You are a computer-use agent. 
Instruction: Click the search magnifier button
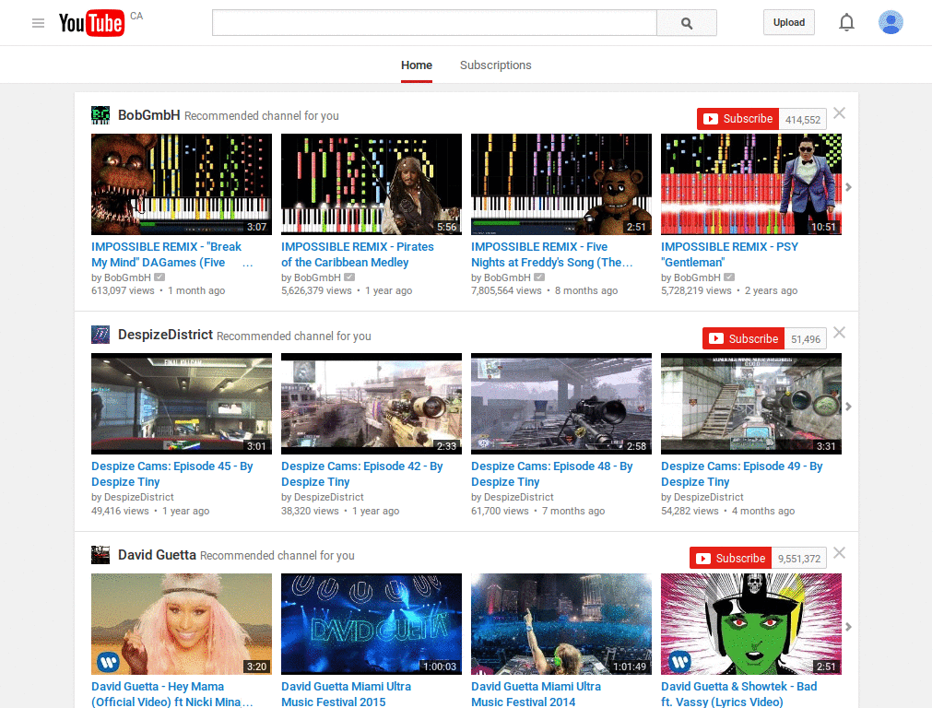[x=686, y=23]
